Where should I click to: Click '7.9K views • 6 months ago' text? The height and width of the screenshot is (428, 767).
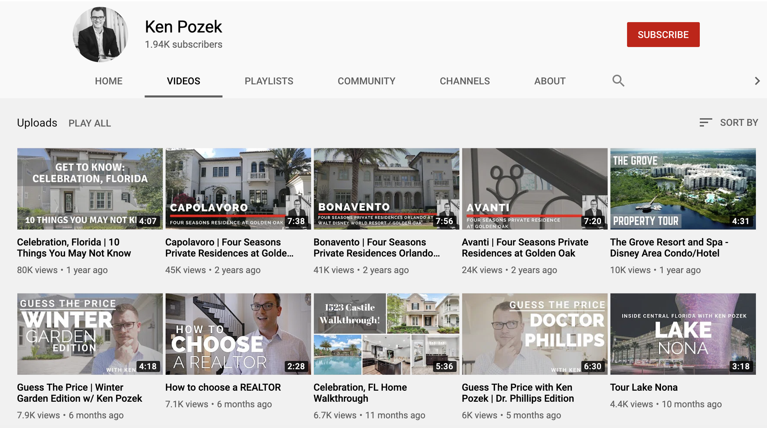tap(70, 415)
